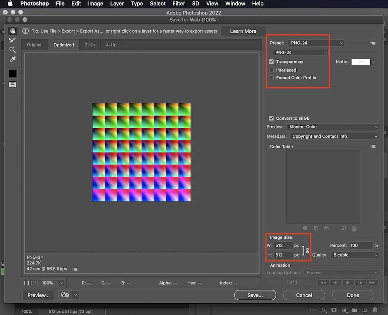The width and height of the screenshot is (388, 315).
Task: Open the Color Table palette menu icon
Action: click(x=373, y=147)
